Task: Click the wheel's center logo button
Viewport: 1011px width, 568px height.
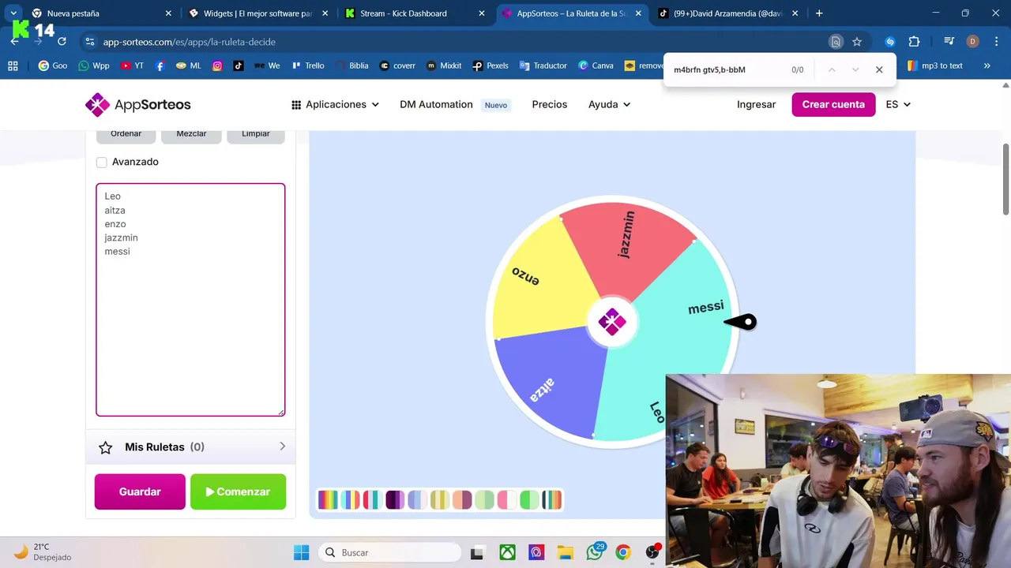Action: pos(612,321)
